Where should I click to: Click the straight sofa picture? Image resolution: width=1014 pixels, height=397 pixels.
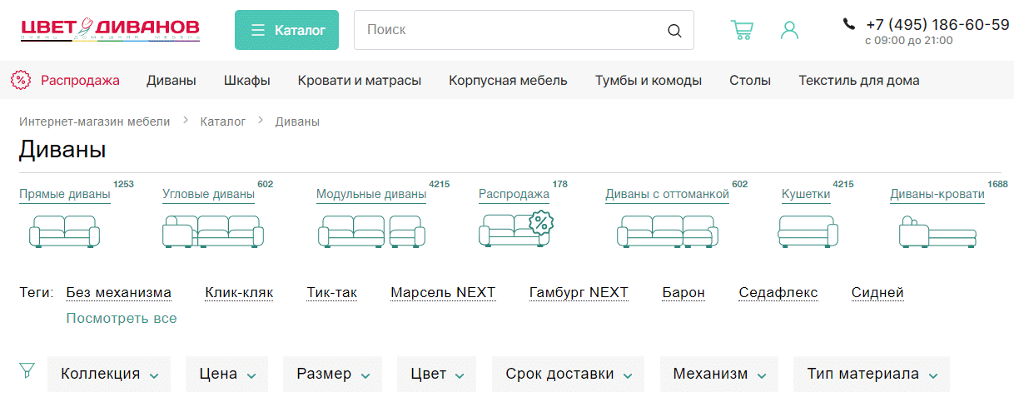point(64,231)
